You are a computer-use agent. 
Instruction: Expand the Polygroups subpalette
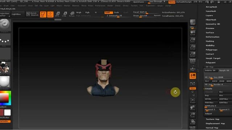click(212, 50)
